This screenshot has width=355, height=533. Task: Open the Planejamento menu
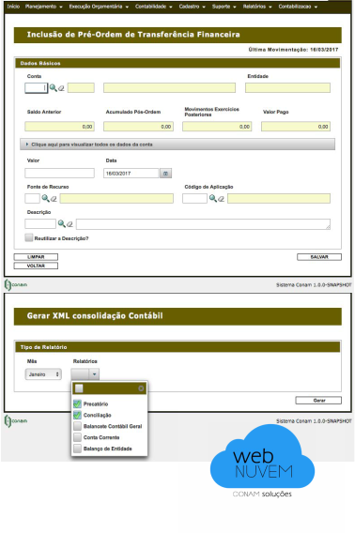(44, 7)
